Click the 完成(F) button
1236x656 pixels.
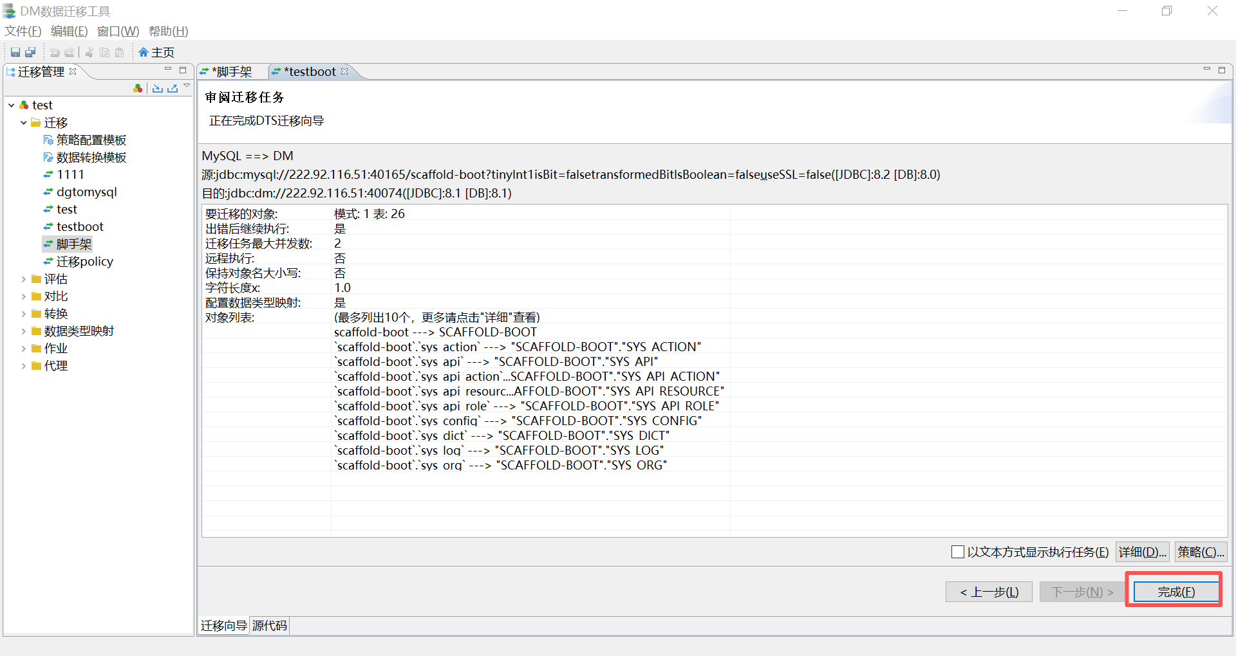pyautogui.click(x=1176, y=592)
